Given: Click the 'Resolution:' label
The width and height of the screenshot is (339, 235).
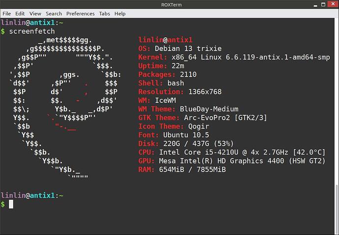Looking at the screenshot, I should (161, 92).
